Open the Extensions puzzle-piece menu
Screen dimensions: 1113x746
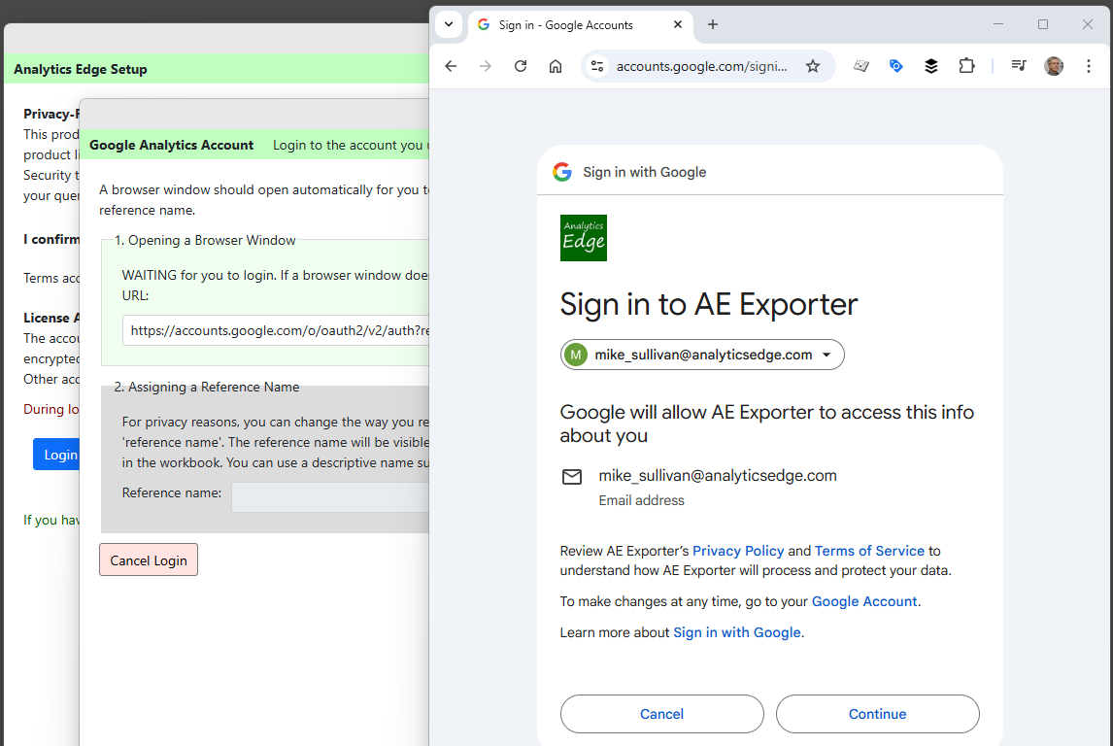[x=966, y=66]
